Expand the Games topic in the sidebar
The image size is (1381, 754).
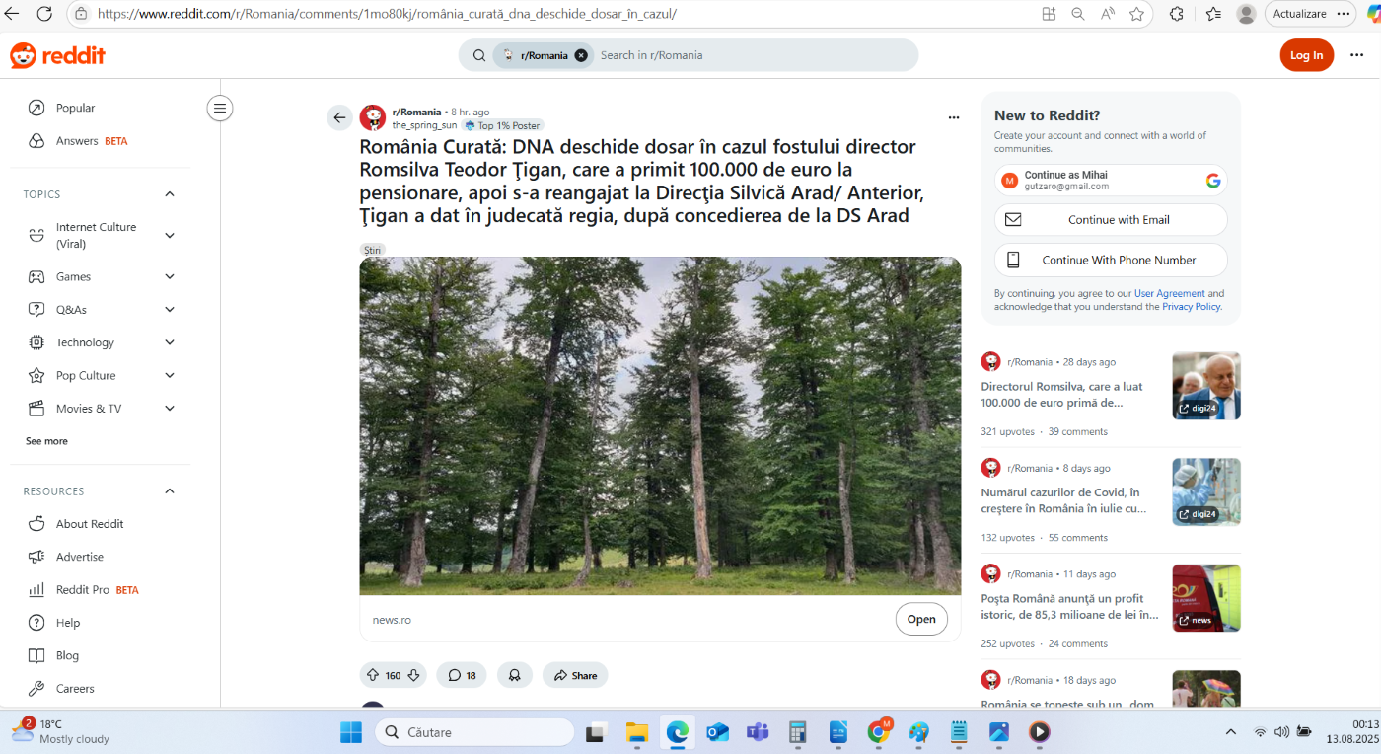(169, 276)
